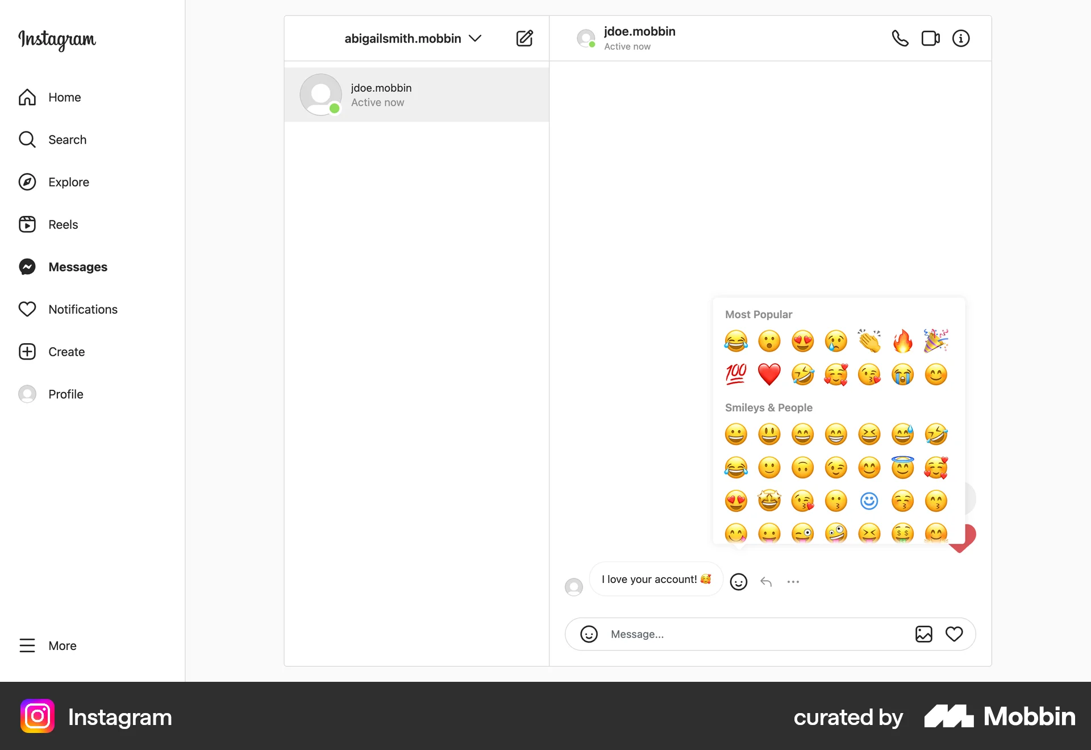The height and width of the screenshot is (750, 1091).
Task: Select the fire emoji in Most Popular
Action: click(902, 341)
